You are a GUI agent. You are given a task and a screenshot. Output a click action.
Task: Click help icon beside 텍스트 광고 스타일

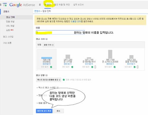click(58, 88)
